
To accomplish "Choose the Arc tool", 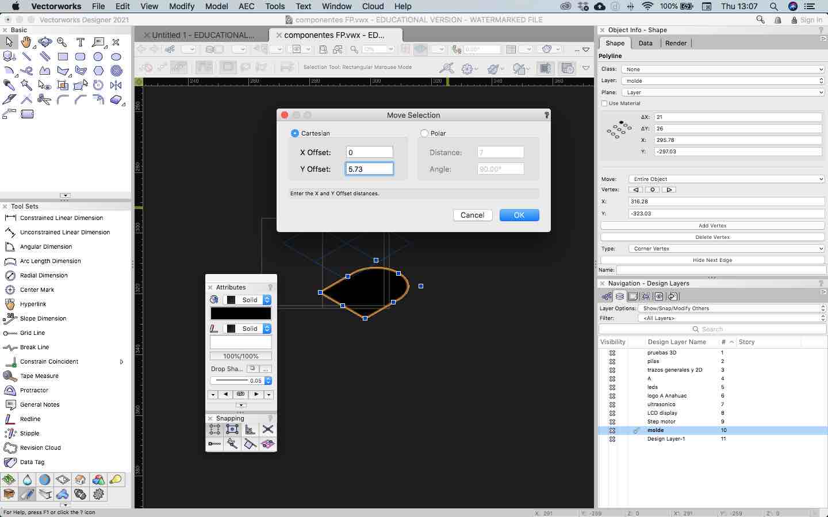I will click(9, 71).
